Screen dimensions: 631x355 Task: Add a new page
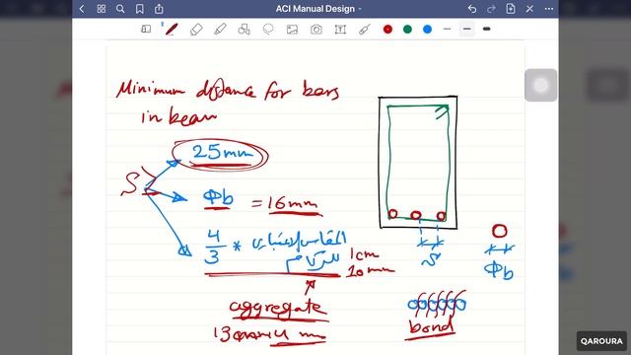511,9
